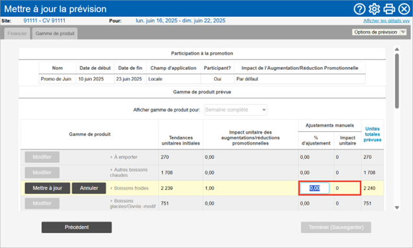Image resolution: width=413 pixels, height=248 pixels.
Task: Click the Promo de Juin cell
Action: pos(56,79)
